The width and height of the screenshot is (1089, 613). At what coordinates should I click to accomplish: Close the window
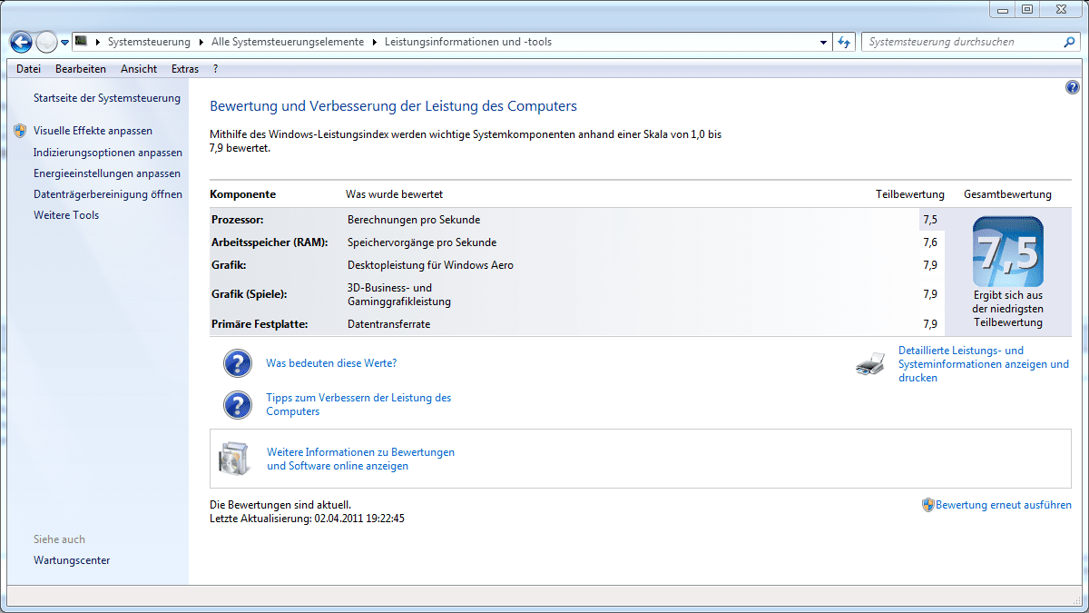(1061, 9)
